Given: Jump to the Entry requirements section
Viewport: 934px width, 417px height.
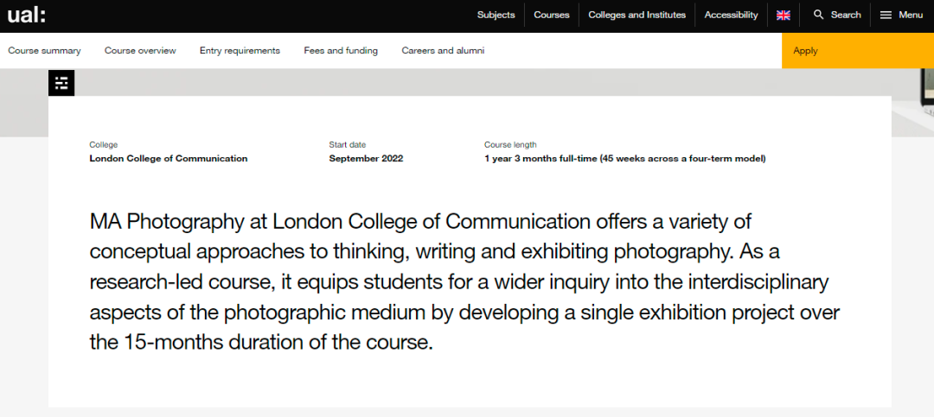Looking at the screenshot, I should point(240,51).
